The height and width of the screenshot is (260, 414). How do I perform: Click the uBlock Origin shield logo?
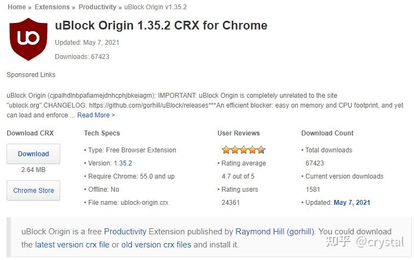pyautogui.click(x=29, y=39)
